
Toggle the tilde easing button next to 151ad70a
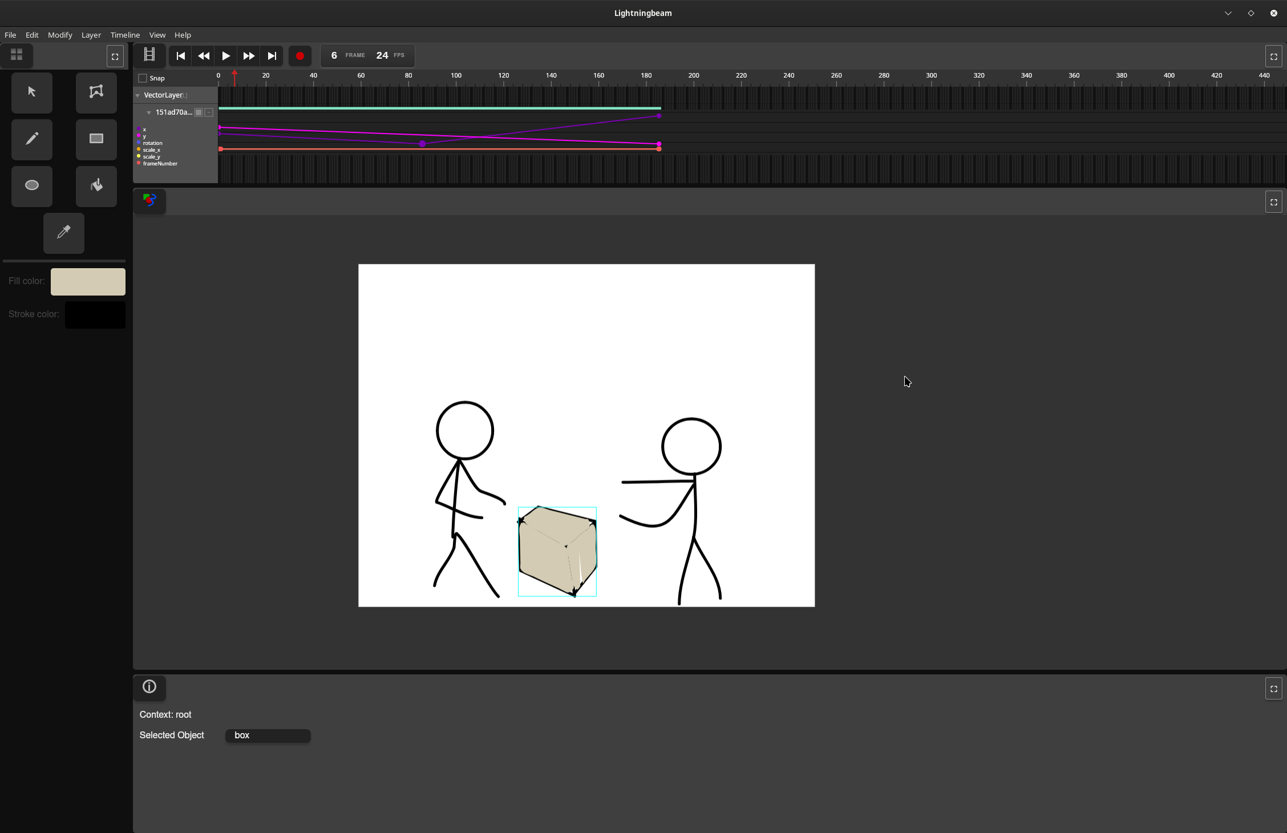[x=209, y=112]
